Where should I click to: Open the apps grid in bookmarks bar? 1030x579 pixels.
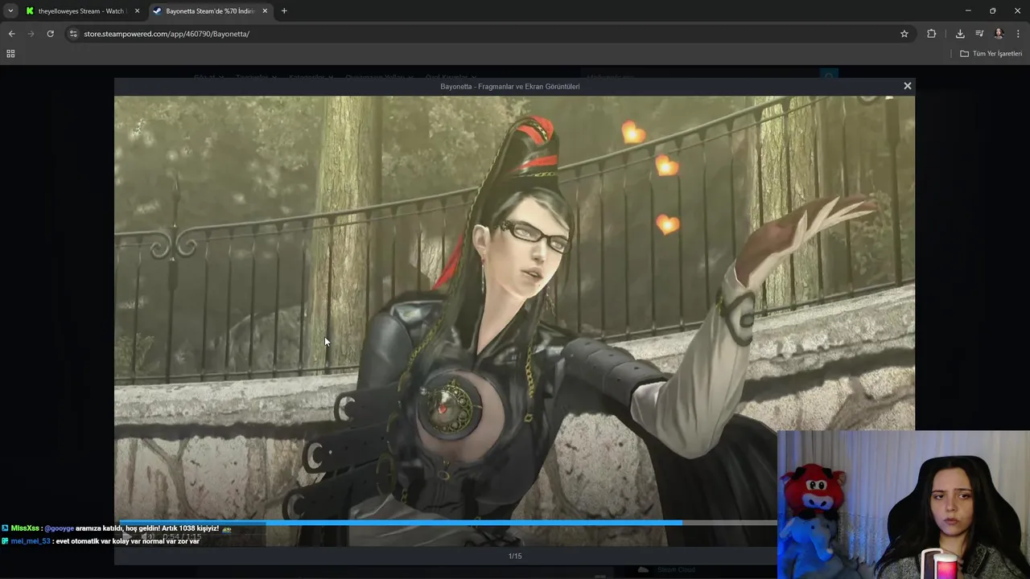pos(10,54)
